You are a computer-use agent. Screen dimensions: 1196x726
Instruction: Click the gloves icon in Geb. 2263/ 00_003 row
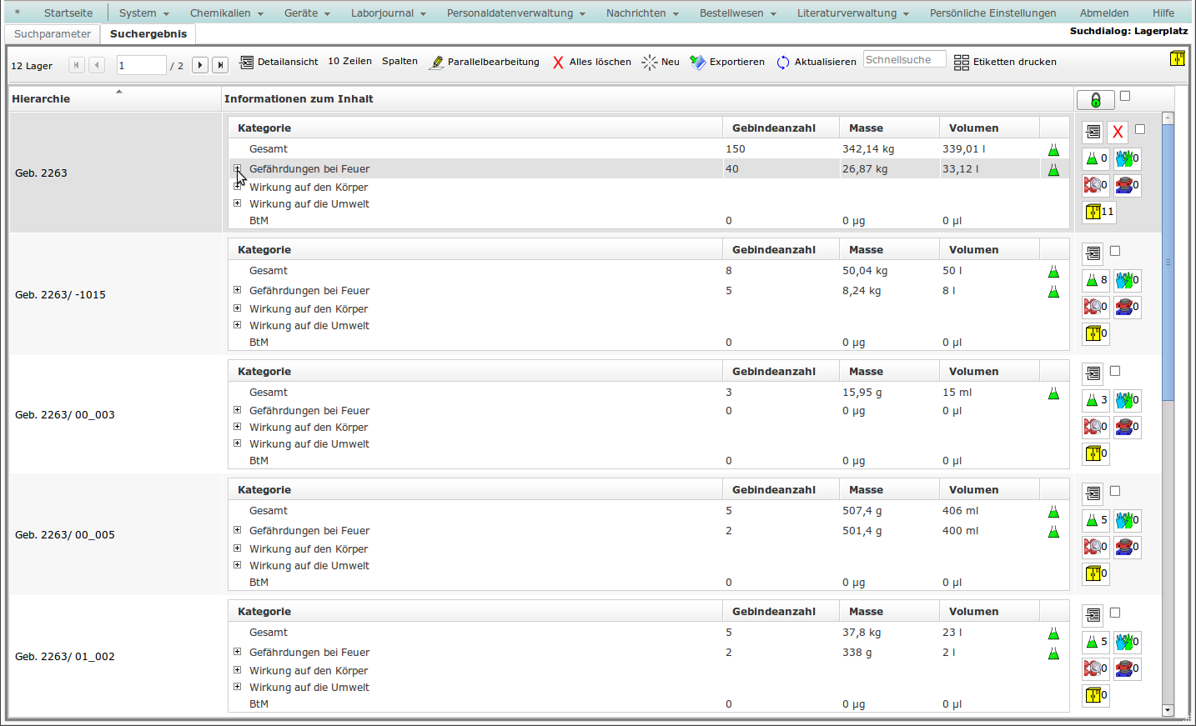click(x=1127, y=400)
